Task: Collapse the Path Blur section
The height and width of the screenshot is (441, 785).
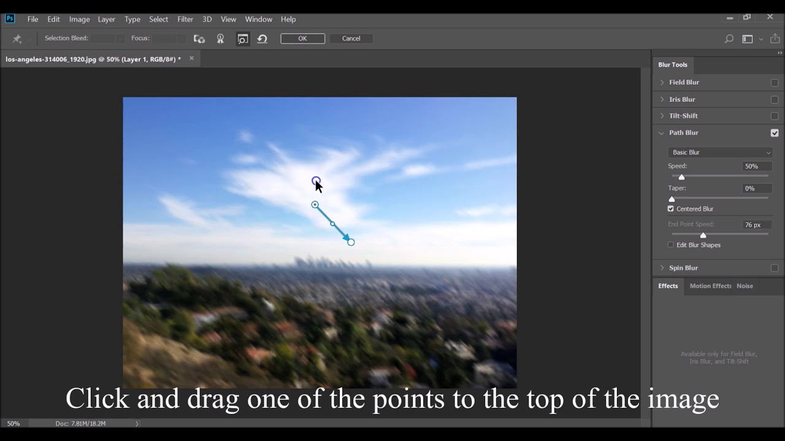Action: (x=662, y=133)
